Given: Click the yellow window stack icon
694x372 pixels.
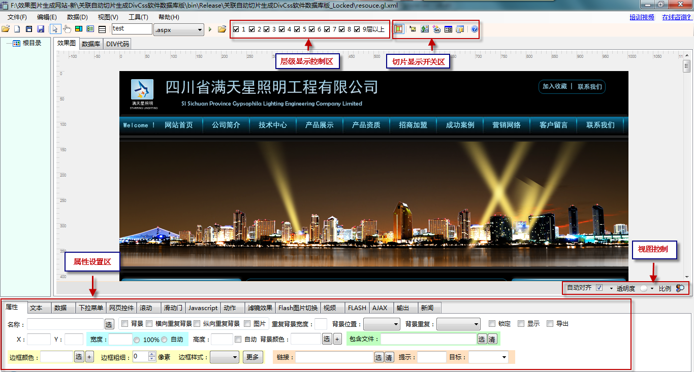Looking at the screenshot, I should (x=460, y=29).
